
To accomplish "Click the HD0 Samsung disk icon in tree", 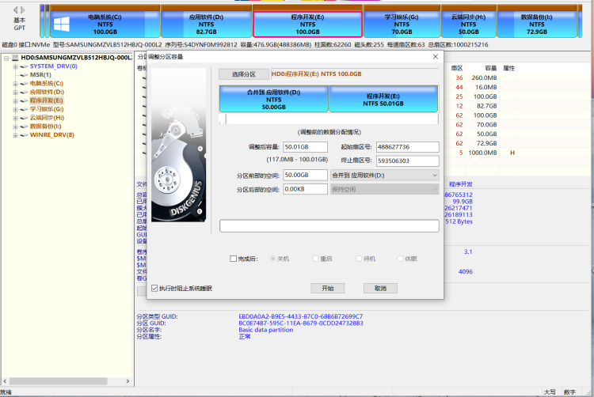I will coord(16,58).
